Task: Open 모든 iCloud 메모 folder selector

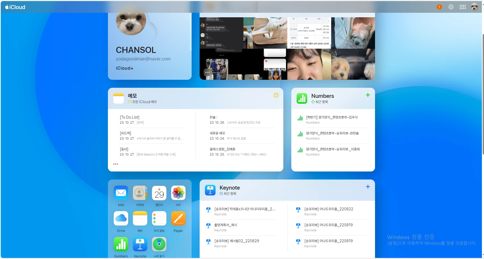Action: 142,102
